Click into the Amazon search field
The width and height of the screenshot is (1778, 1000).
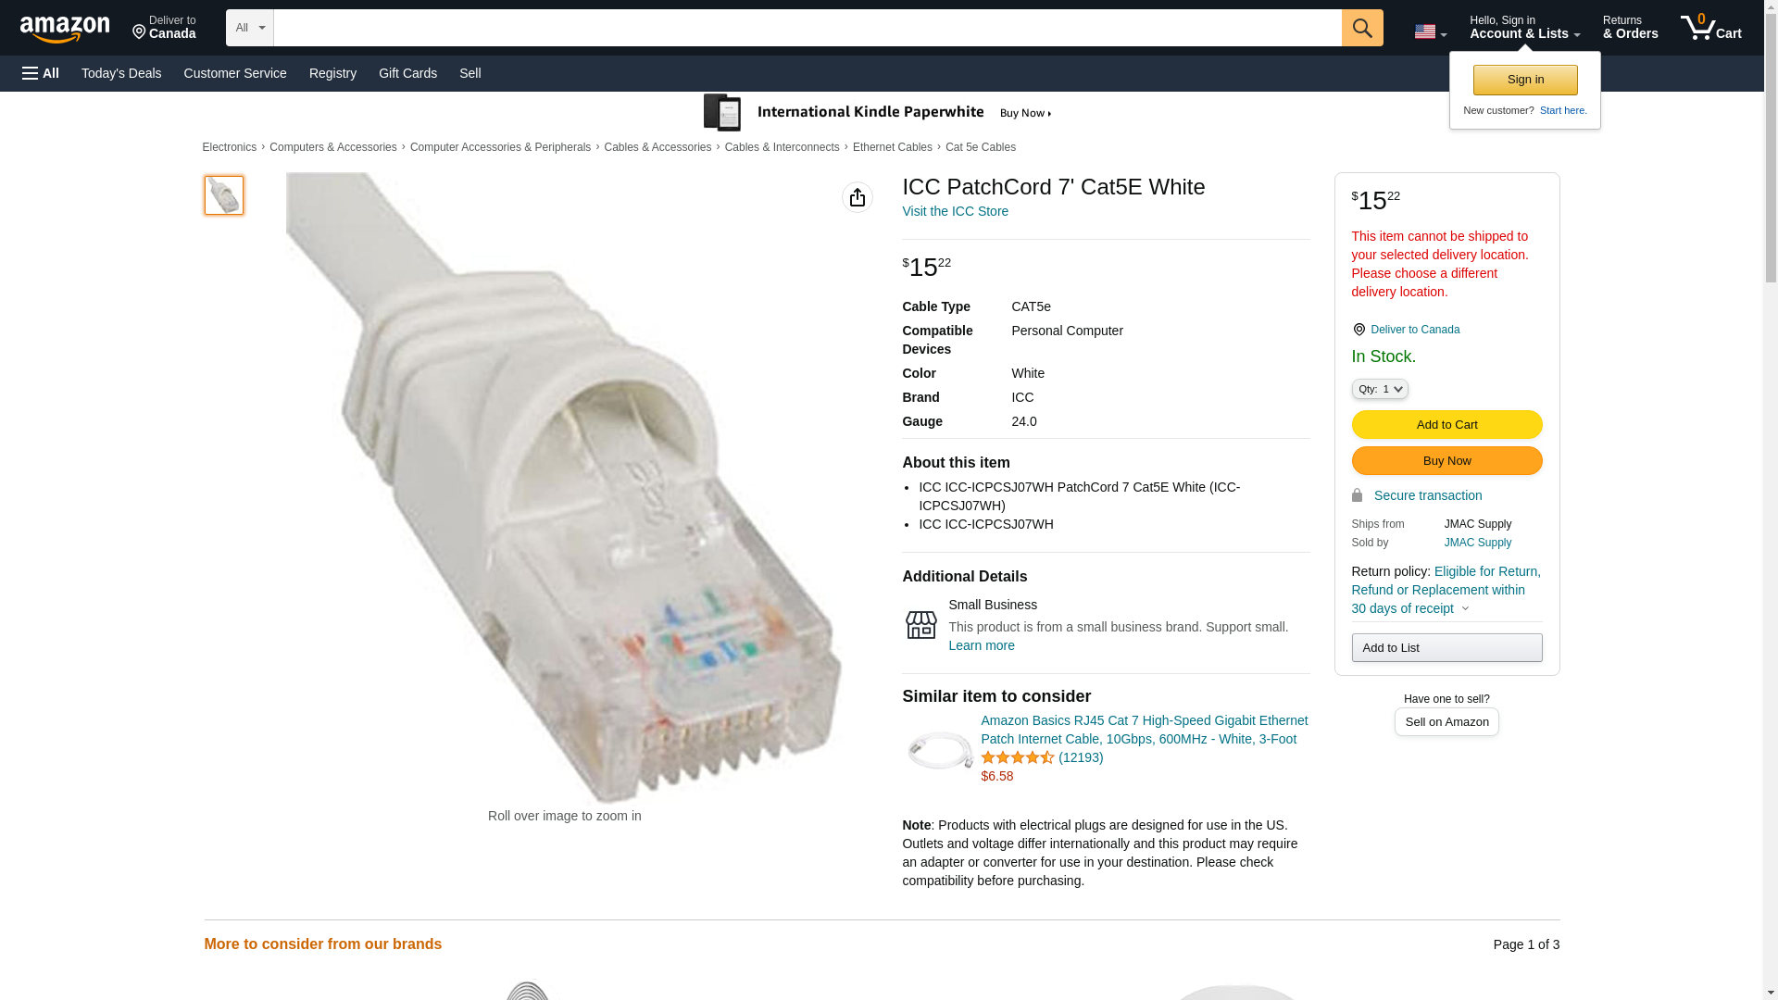807,28
